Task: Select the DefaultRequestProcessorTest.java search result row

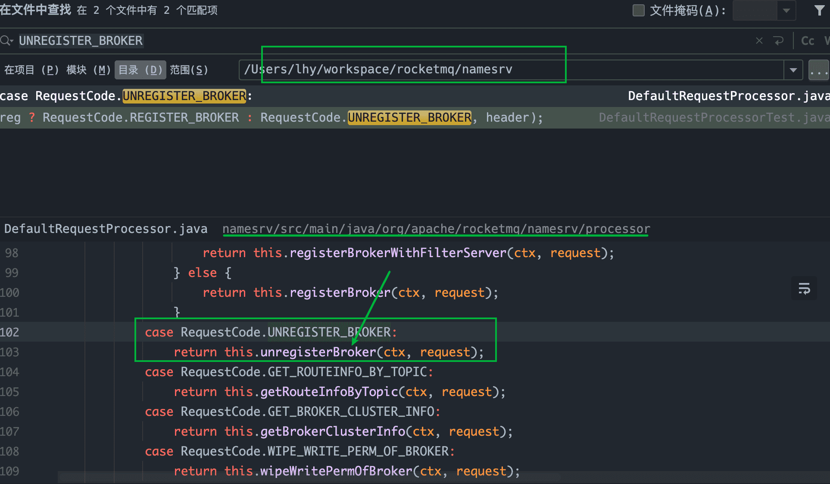Action: (415, 117)
